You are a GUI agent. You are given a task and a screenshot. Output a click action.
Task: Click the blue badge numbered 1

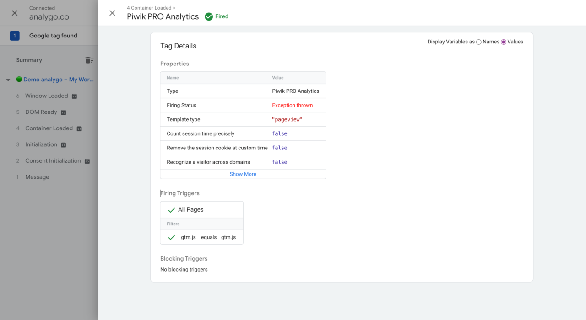tap(15, 36)
